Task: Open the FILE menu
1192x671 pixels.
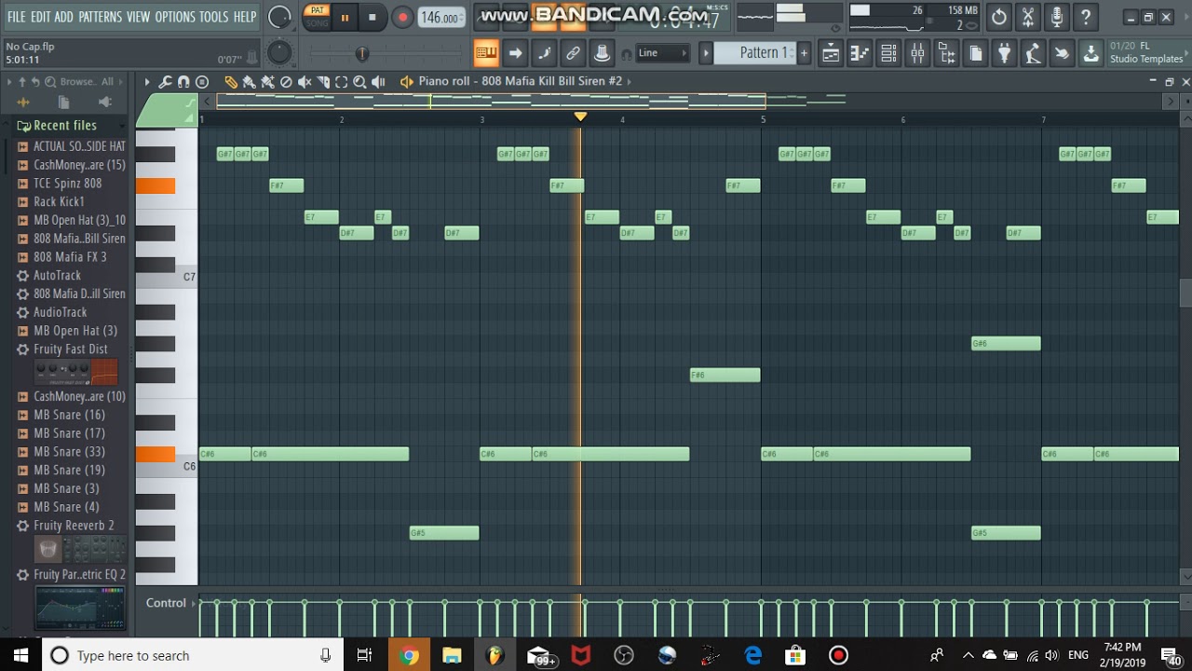Action: pos(16,17)
